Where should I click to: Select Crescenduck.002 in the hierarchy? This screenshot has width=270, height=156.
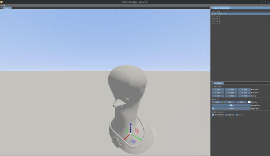tap(240, 14)
